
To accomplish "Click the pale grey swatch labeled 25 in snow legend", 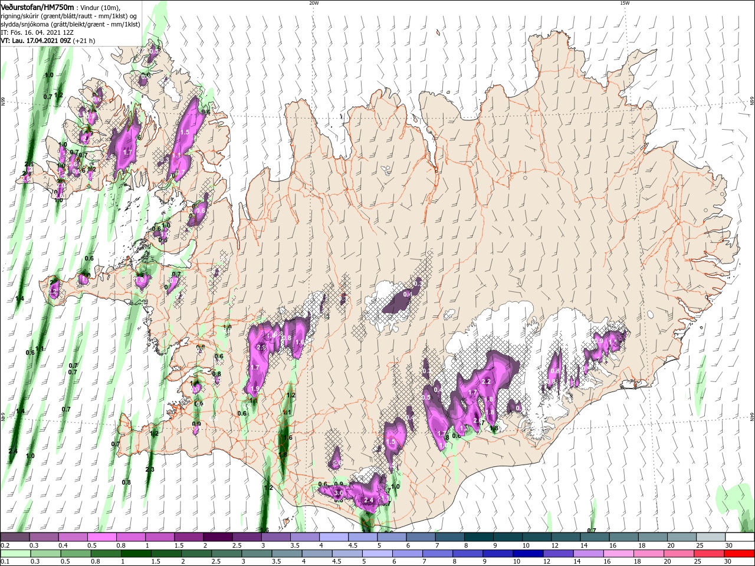I will point(710,537).
